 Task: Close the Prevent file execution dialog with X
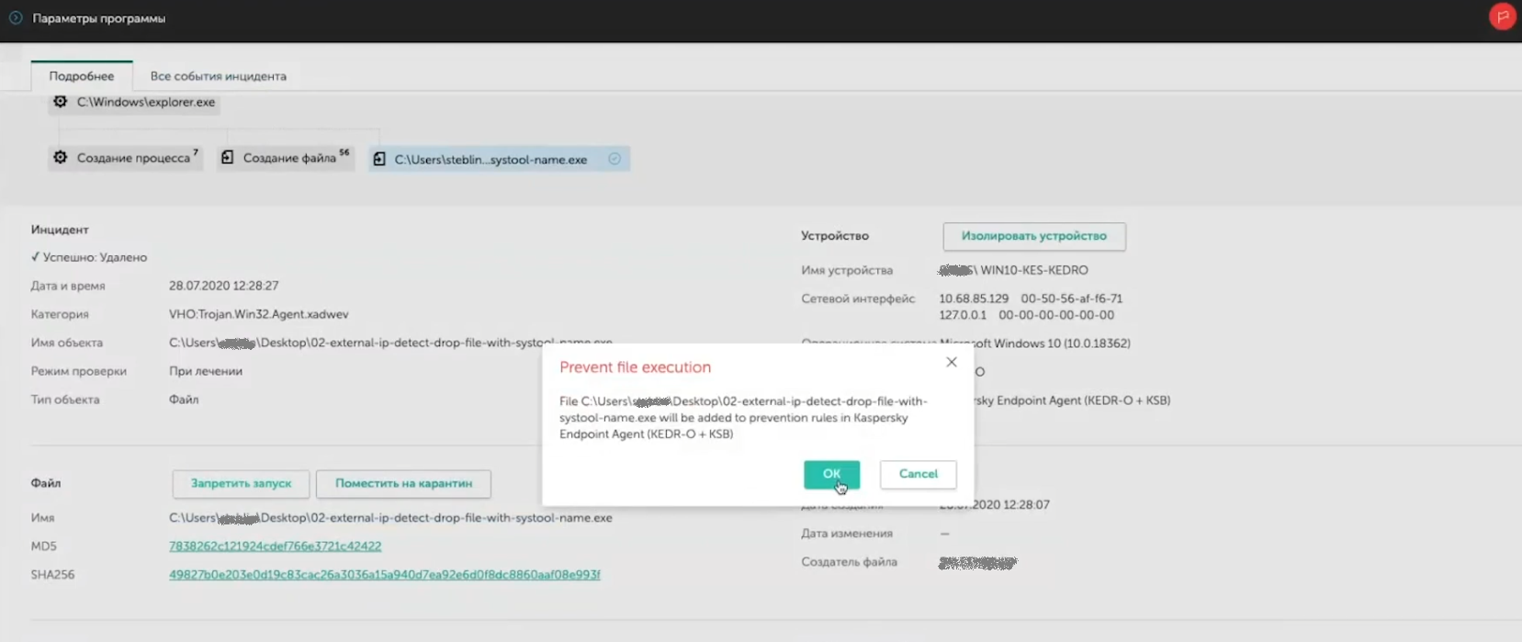[x=952, y=362]
